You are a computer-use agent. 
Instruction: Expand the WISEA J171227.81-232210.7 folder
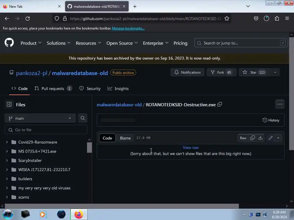7,170
